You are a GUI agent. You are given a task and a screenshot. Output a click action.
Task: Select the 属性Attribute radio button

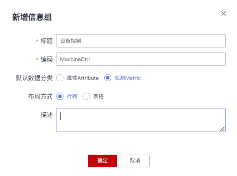[60, 78]
